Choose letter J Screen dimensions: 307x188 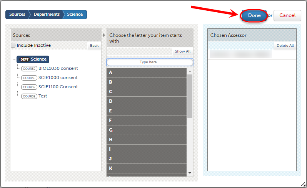(x=147, y=158)
